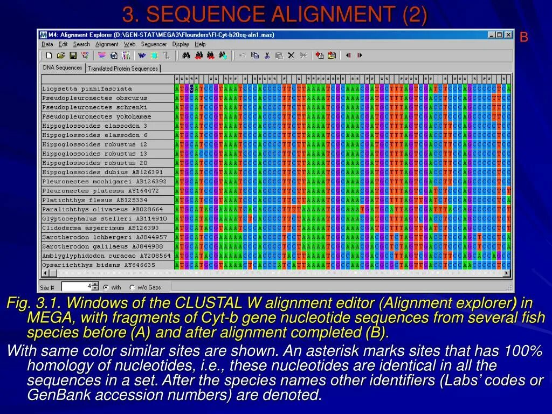Click the Delete X icon
Viewport: 552px width, 414px height.
coord(291,56)
